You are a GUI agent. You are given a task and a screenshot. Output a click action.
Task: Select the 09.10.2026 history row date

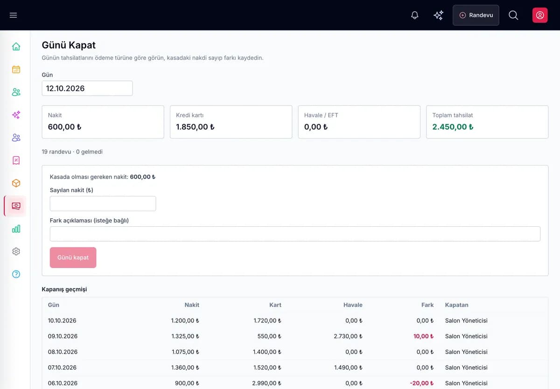[x=63, y=336]
